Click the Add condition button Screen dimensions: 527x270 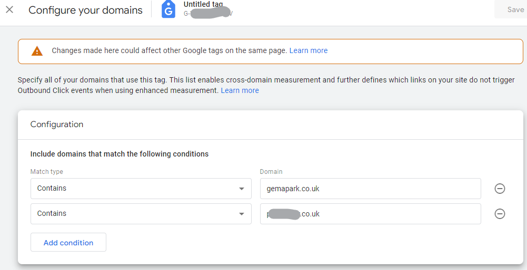tap(68, 243)
